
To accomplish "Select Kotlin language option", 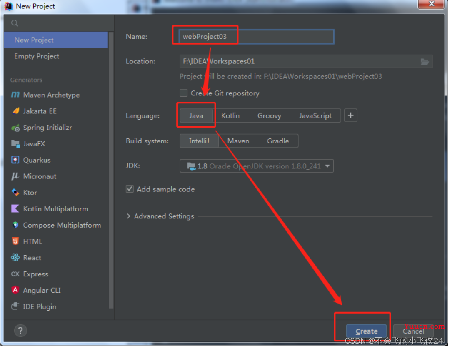I will pos(230,116).
